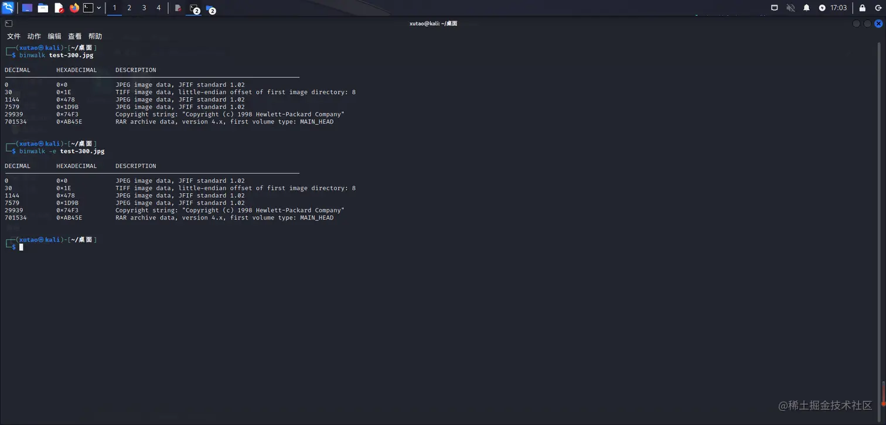Click hex value 0xAB45E in second output
This screenshot has width=886, height=425.
[69, 218]
